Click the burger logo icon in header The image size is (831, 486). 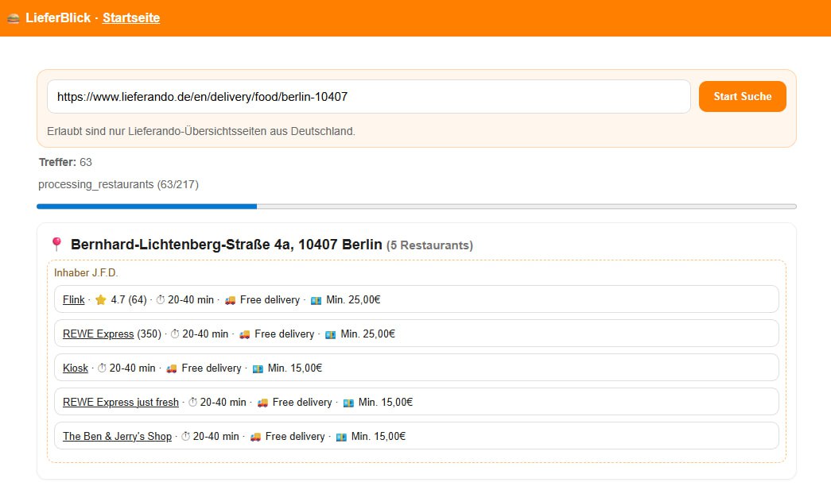[x=14, y=18]
